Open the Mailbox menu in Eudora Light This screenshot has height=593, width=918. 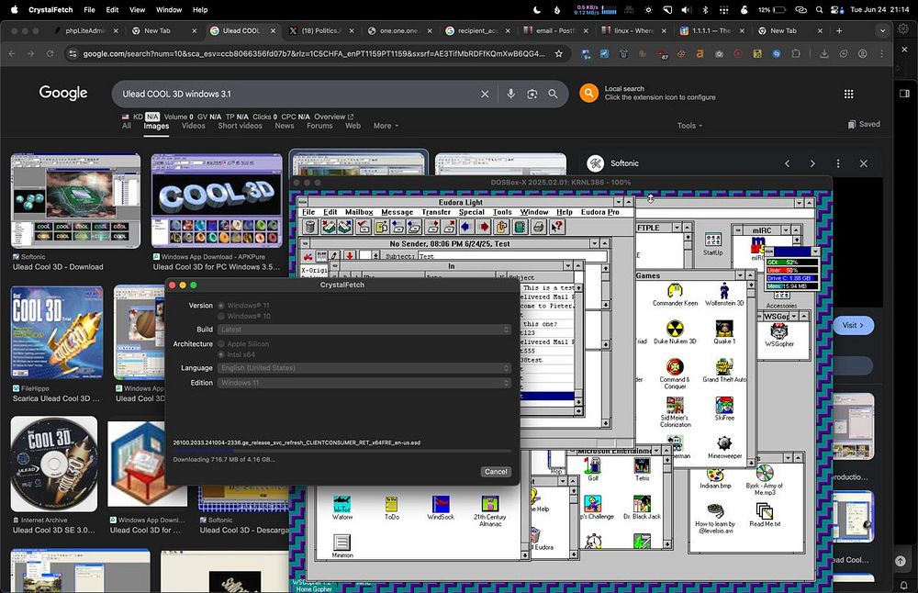[359, 212]
